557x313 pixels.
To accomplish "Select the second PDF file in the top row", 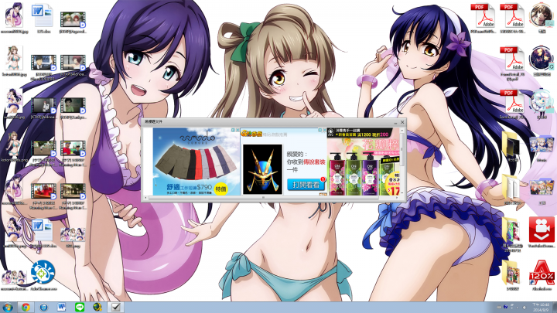I will 512,19.
